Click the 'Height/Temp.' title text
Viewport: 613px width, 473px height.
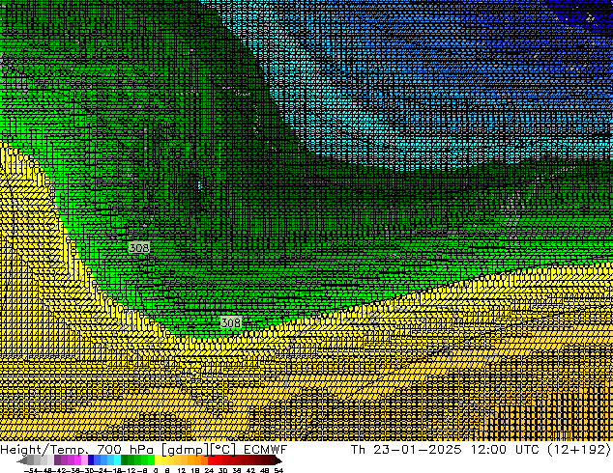click(41, 450)
